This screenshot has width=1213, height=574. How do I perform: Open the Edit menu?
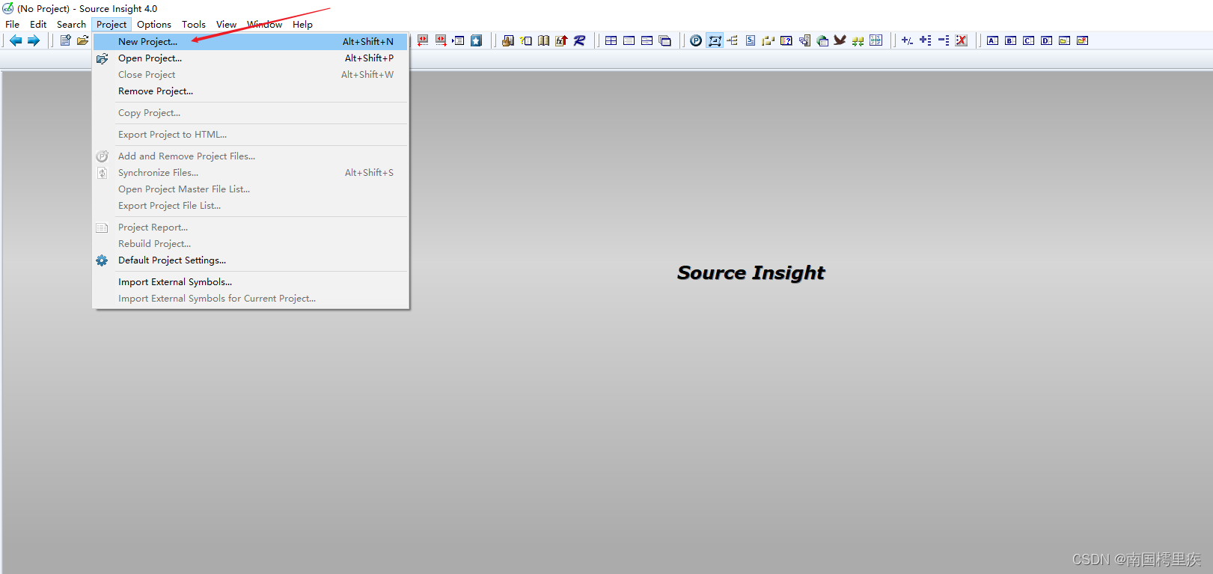(x=38, y=25)
